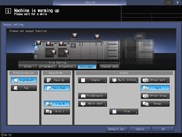The height and width of the screenshot is (137, 182).
Task: Set Pile Setting to Allow(Next)
Action: pos(47,67)
